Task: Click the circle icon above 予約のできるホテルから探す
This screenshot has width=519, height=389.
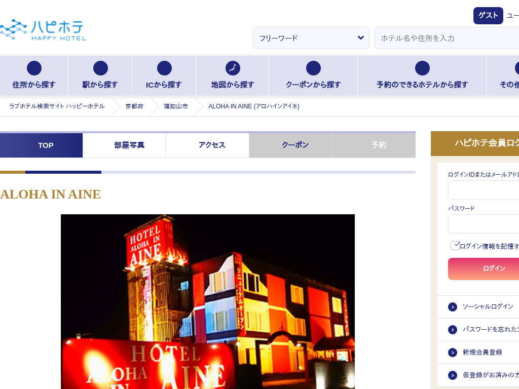Action: 422,68
